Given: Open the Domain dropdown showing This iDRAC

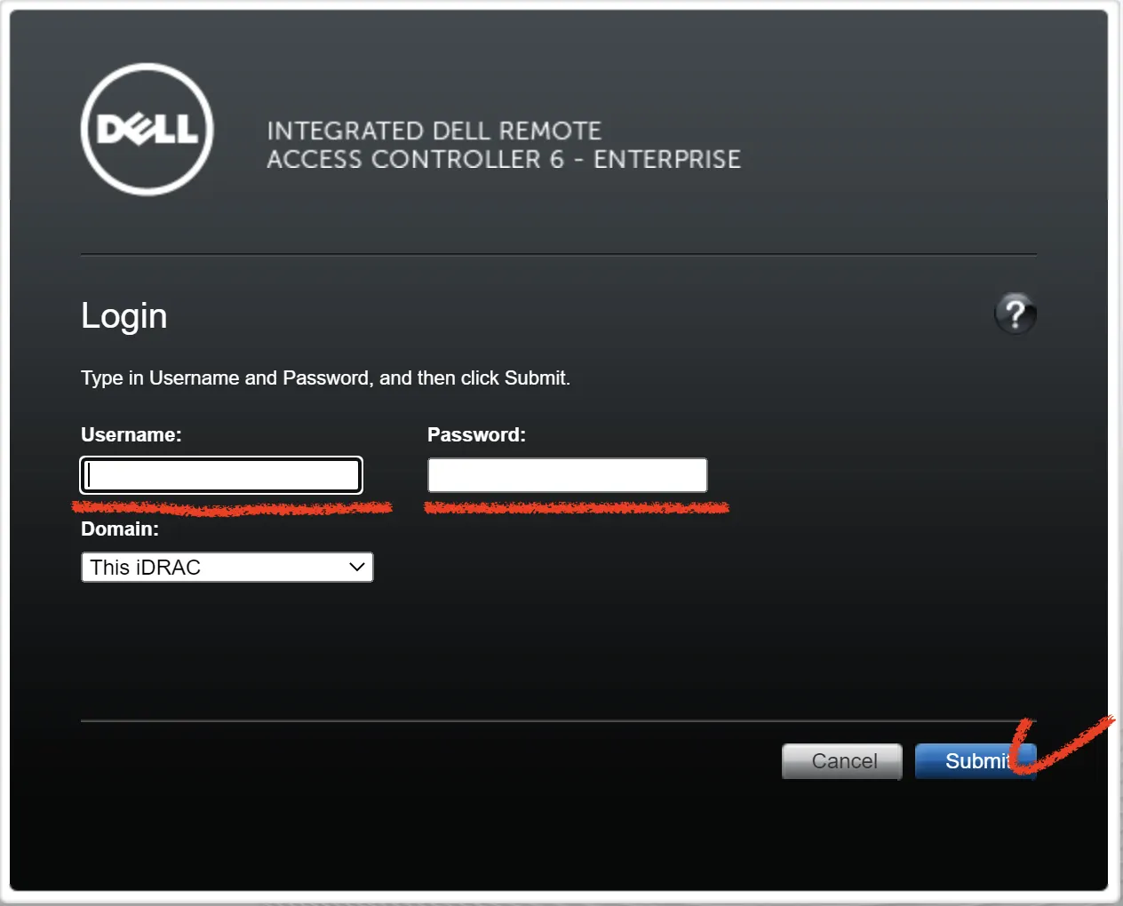Looking at the screenshot, I should pyautogui.click(x=227, y=568).
